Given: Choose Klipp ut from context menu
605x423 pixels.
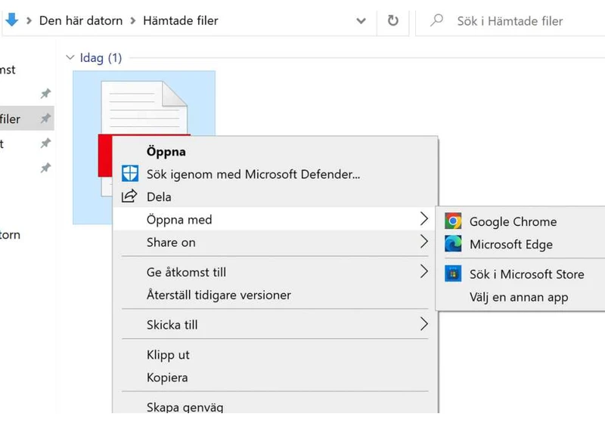Looking at the screenshot, I should coord(275,354).
